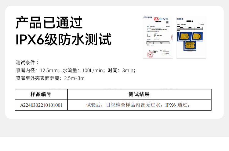
Task: Click the 测试条件 label
Action: 27,62
